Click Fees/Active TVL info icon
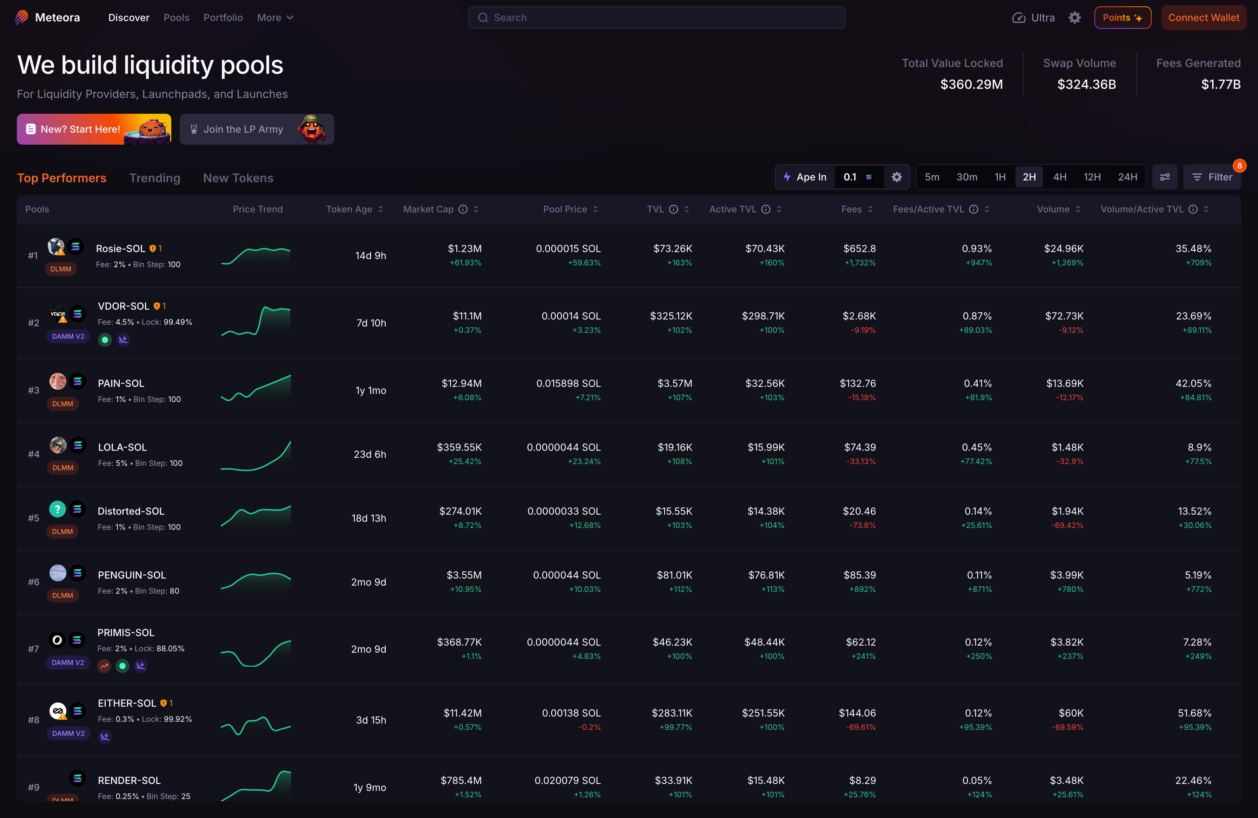 point(973,209)
